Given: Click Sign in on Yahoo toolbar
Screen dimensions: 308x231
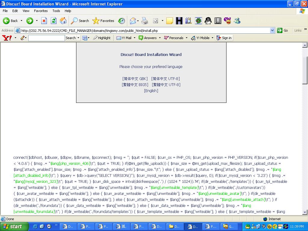Looking at the screenshot, I should [x=224, y=38].
